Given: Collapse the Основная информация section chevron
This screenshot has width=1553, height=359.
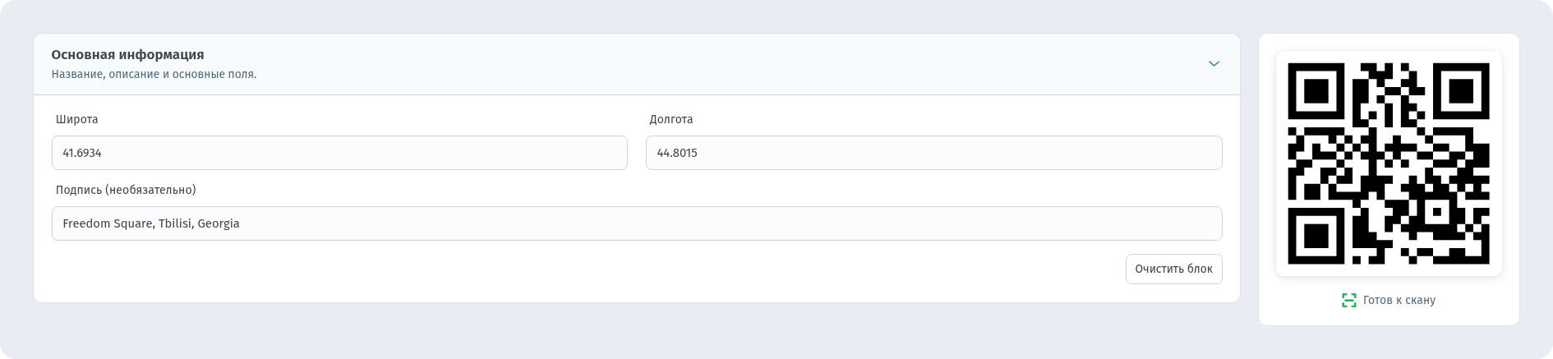Looking at the screenshot, I should pyautogui.click(x=1214, y=64).
